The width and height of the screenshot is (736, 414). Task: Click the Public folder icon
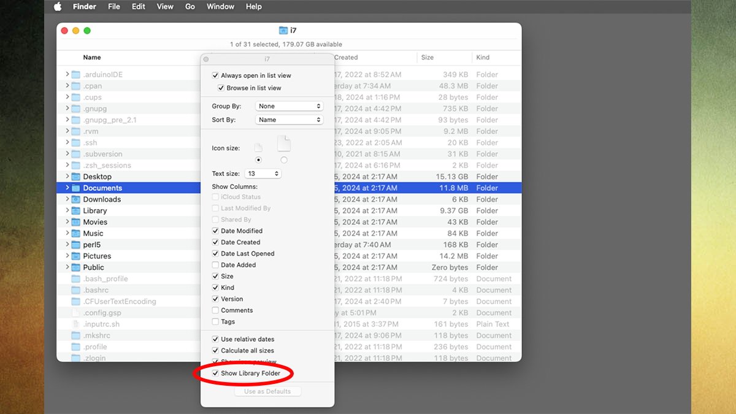(x=76, y=267)
